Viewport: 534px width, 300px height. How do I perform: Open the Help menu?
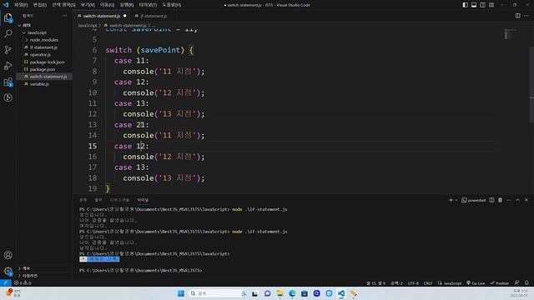pyautogui.click(x=171, y=5)
